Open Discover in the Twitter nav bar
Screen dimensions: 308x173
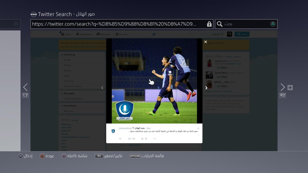point(122,34)
